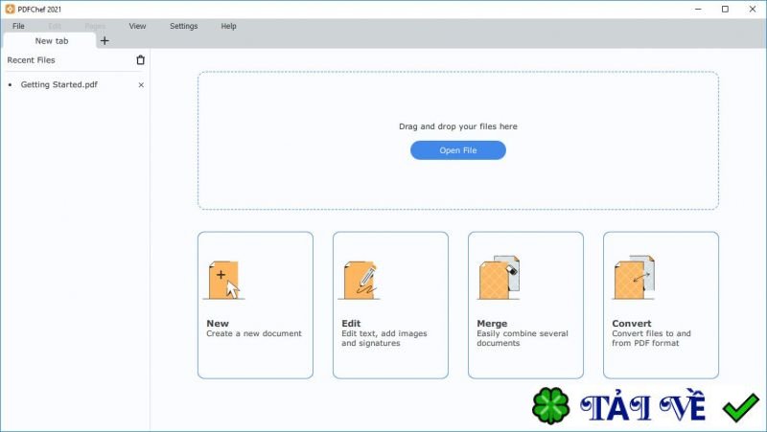Minimize the PDFChef window

click(698, 9)
